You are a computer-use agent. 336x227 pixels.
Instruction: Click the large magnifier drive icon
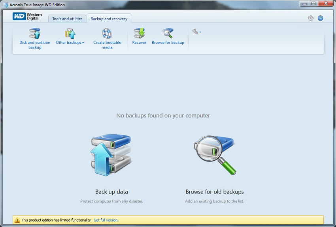click(x=215, y=155)
